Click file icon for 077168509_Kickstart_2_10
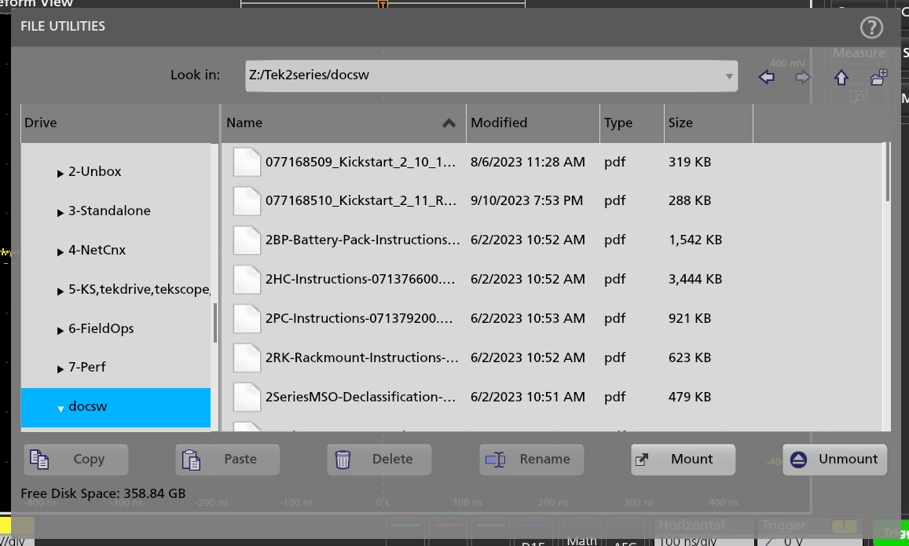Image resolution: width=909 pixels, height=546 pixels. 247,162
